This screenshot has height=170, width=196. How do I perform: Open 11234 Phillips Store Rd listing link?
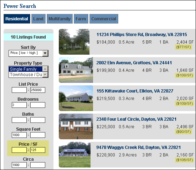coord(142,35)
